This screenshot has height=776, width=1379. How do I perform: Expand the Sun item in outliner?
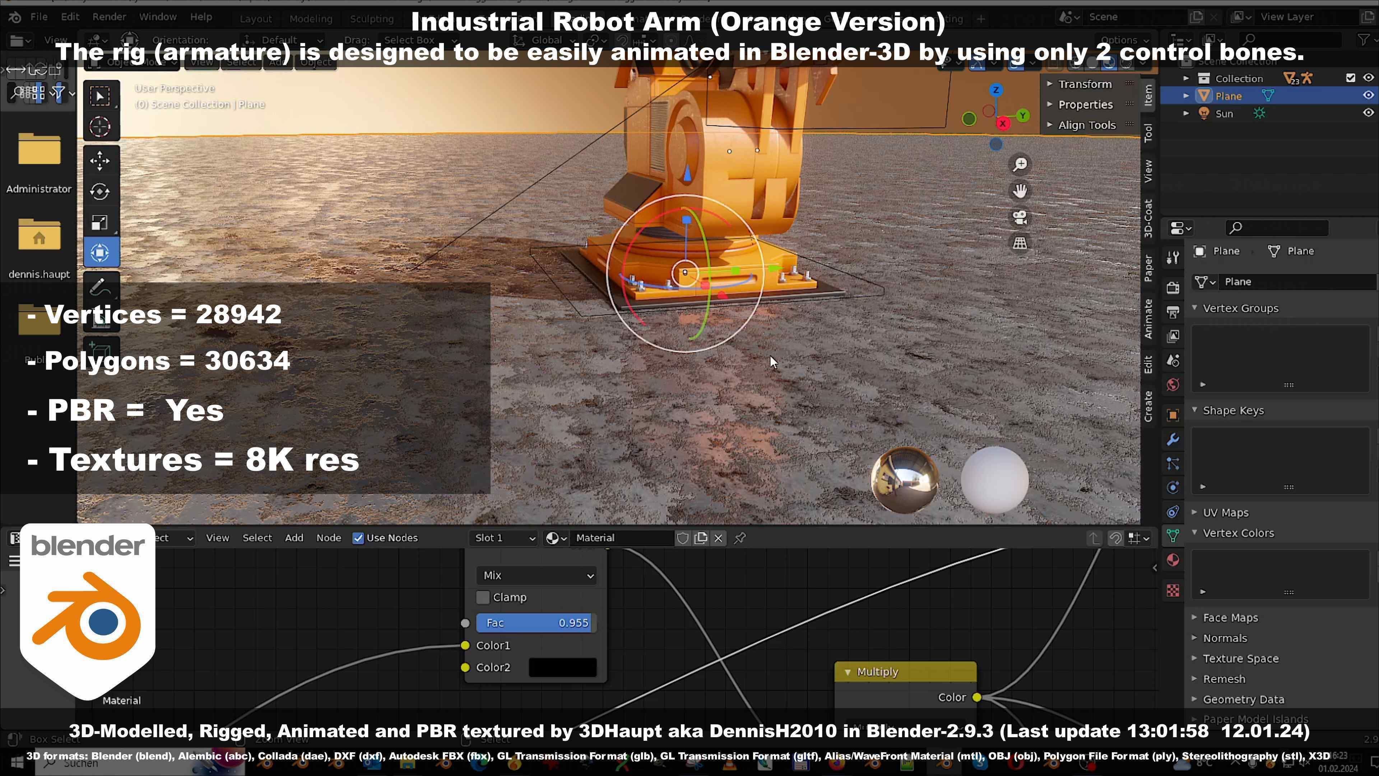[1186, 114]
